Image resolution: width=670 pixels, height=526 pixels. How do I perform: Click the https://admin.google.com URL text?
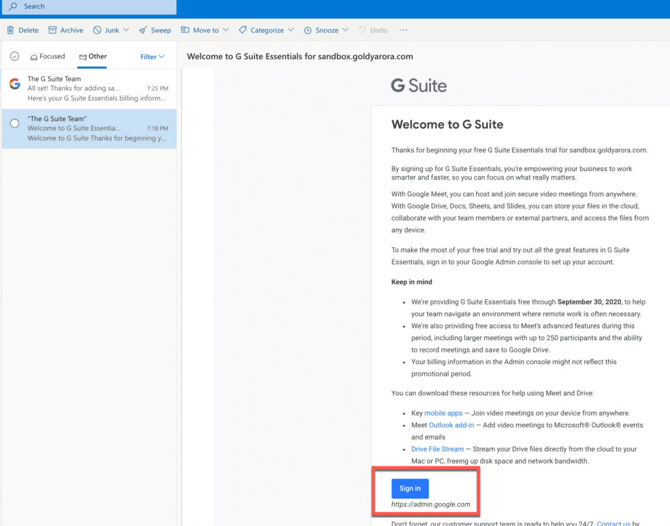click(431, 505)
